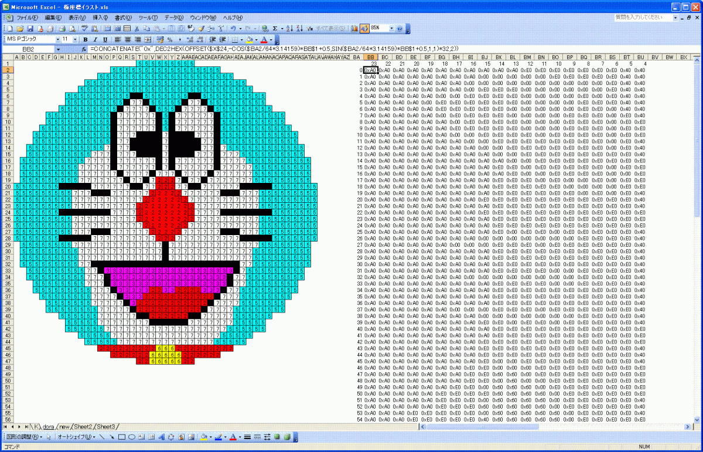Click the insert function fx icon

pos(84,49)
